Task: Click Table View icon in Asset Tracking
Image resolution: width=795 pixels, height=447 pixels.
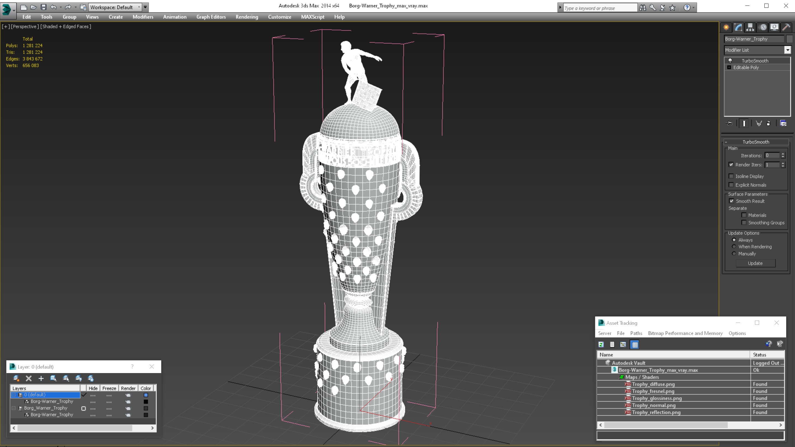Action: pyautogui.click(x=635, y=344)
